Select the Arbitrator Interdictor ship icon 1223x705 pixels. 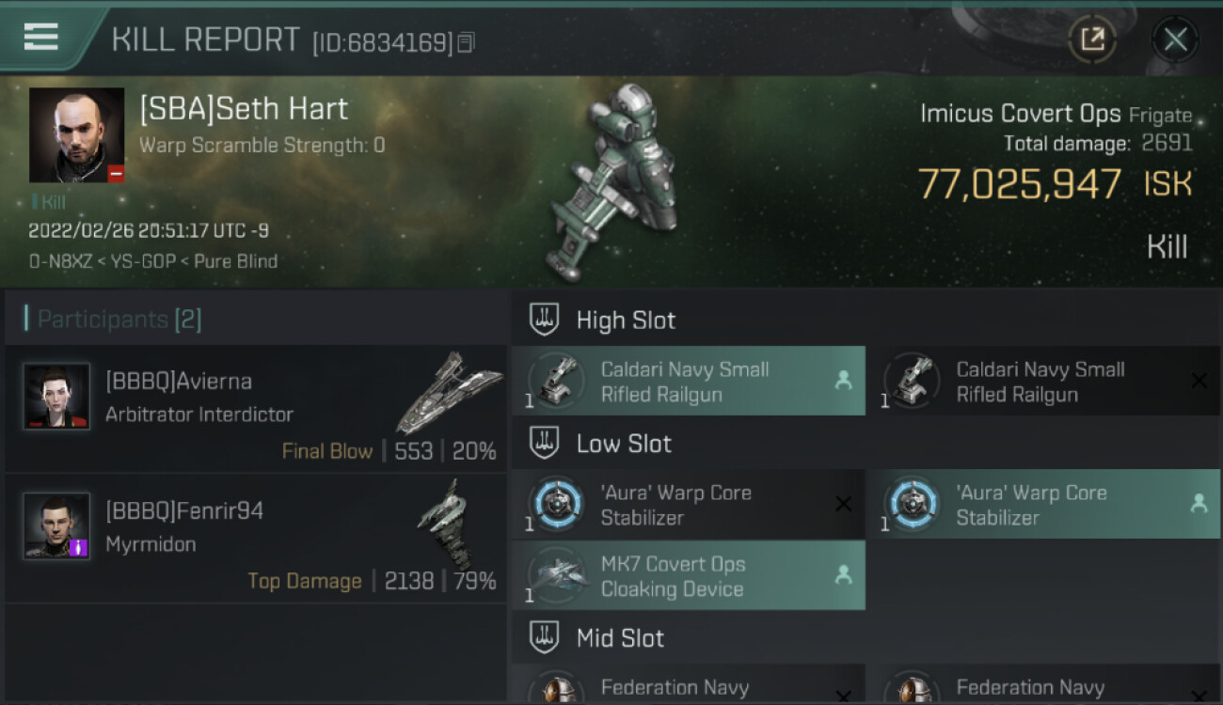(449, 392)
